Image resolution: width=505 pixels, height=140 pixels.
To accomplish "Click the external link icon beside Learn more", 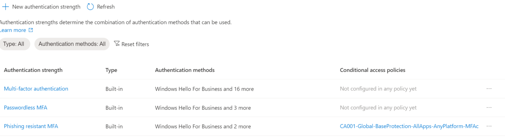I will (31, 30).
